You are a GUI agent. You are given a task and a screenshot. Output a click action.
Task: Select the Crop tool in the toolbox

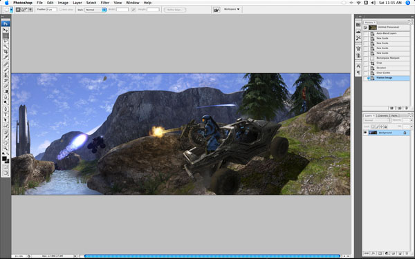(6, 52)
